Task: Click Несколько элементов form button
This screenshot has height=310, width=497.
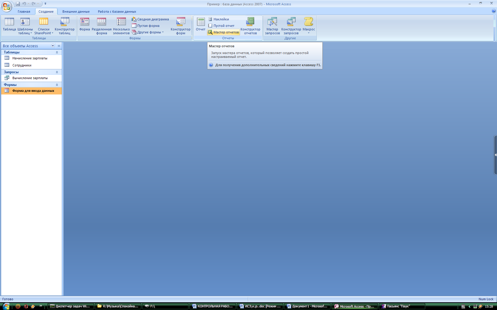Action: (x=121, y=26)
